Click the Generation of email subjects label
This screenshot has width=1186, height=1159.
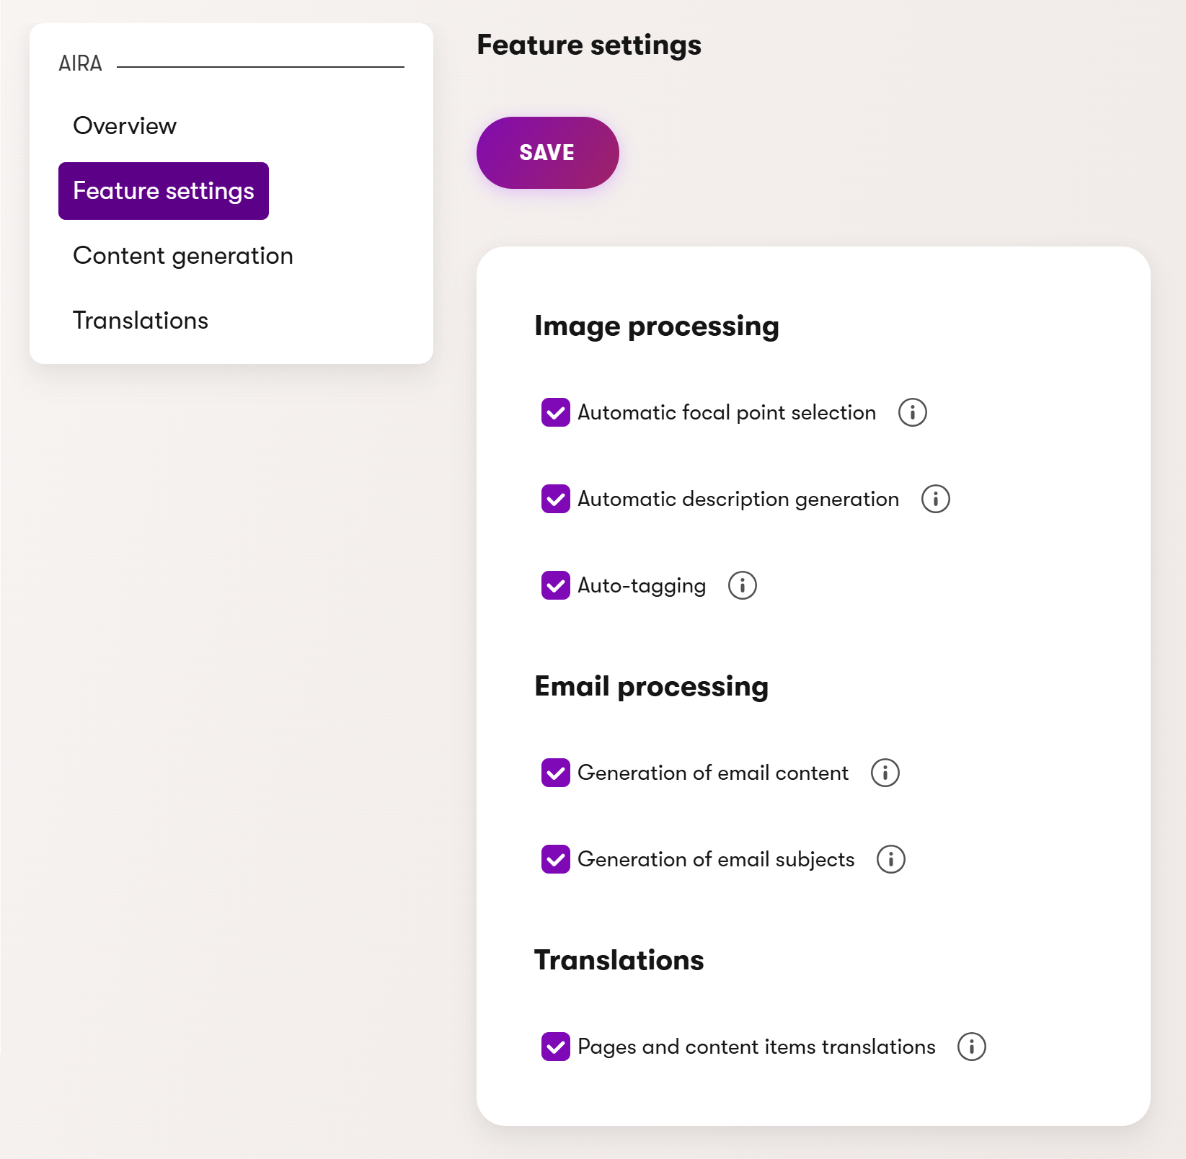716,859
